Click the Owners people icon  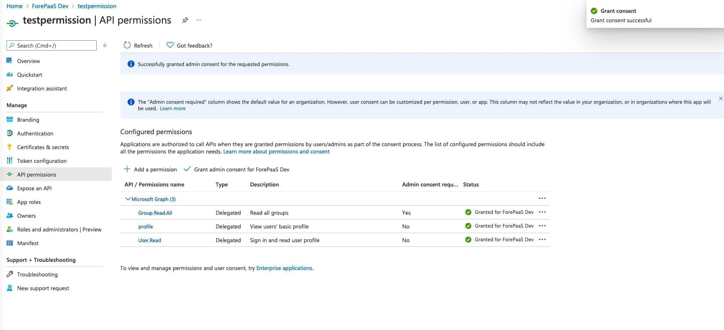pos(9,216)
